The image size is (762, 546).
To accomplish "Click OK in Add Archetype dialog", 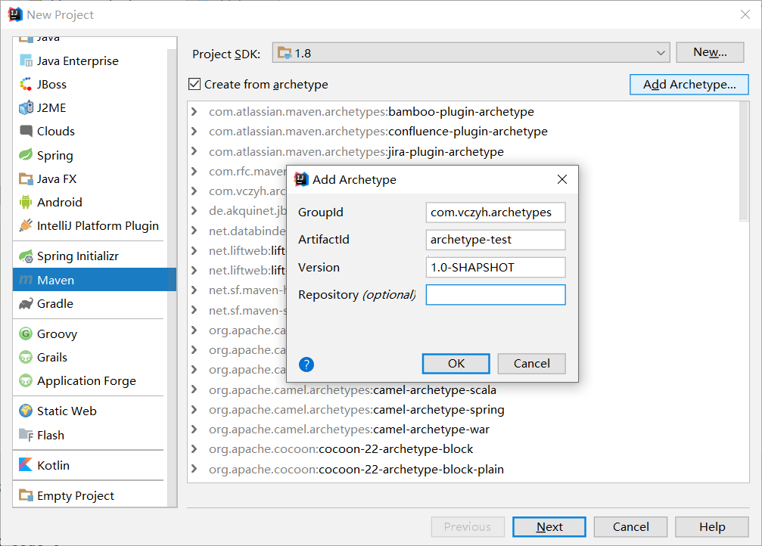I will (456, 364).
